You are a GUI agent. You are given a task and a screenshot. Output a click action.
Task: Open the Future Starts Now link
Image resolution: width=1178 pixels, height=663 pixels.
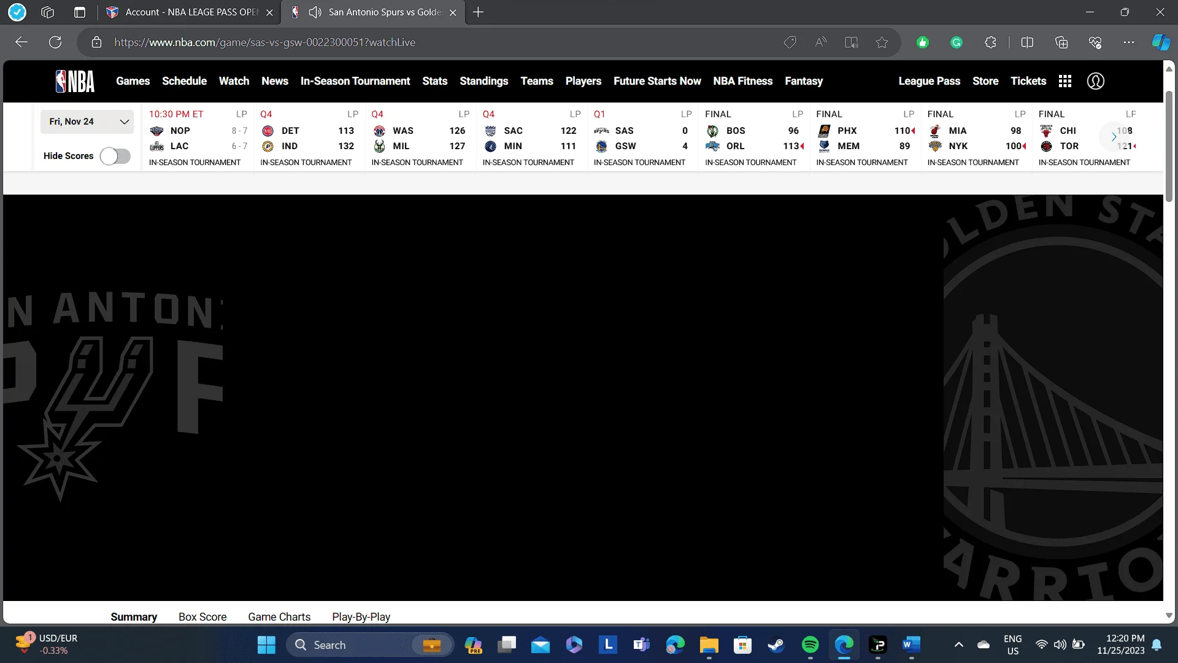657,81
